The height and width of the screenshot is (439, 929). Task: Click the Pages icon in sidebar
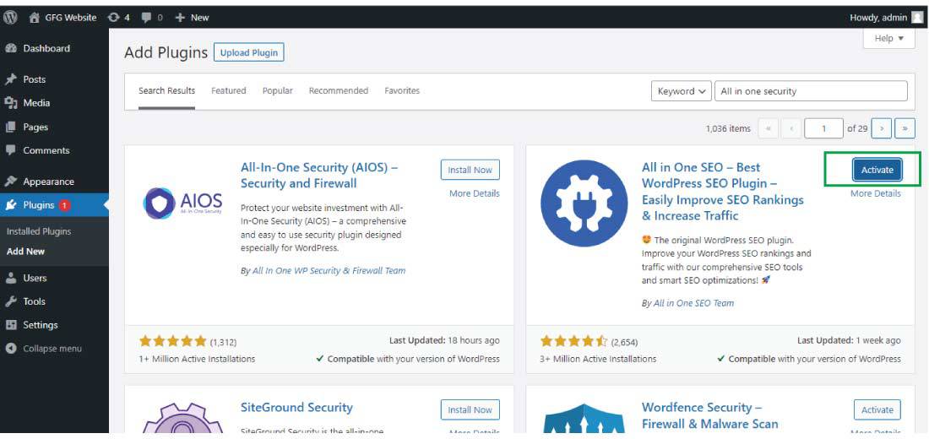point(11,127)
